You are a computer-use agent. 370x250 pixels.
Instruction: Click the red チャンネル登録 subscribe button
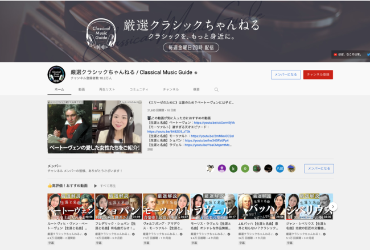[x=318, y=74]
